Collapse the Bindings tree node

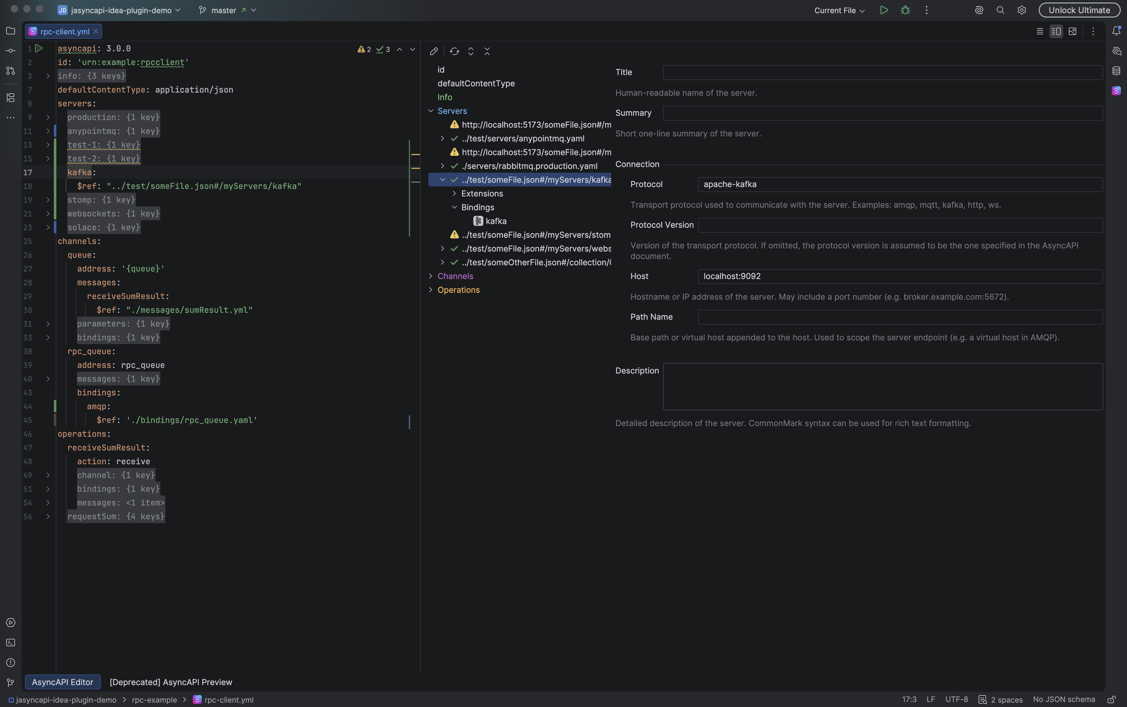tap(454, 207)
